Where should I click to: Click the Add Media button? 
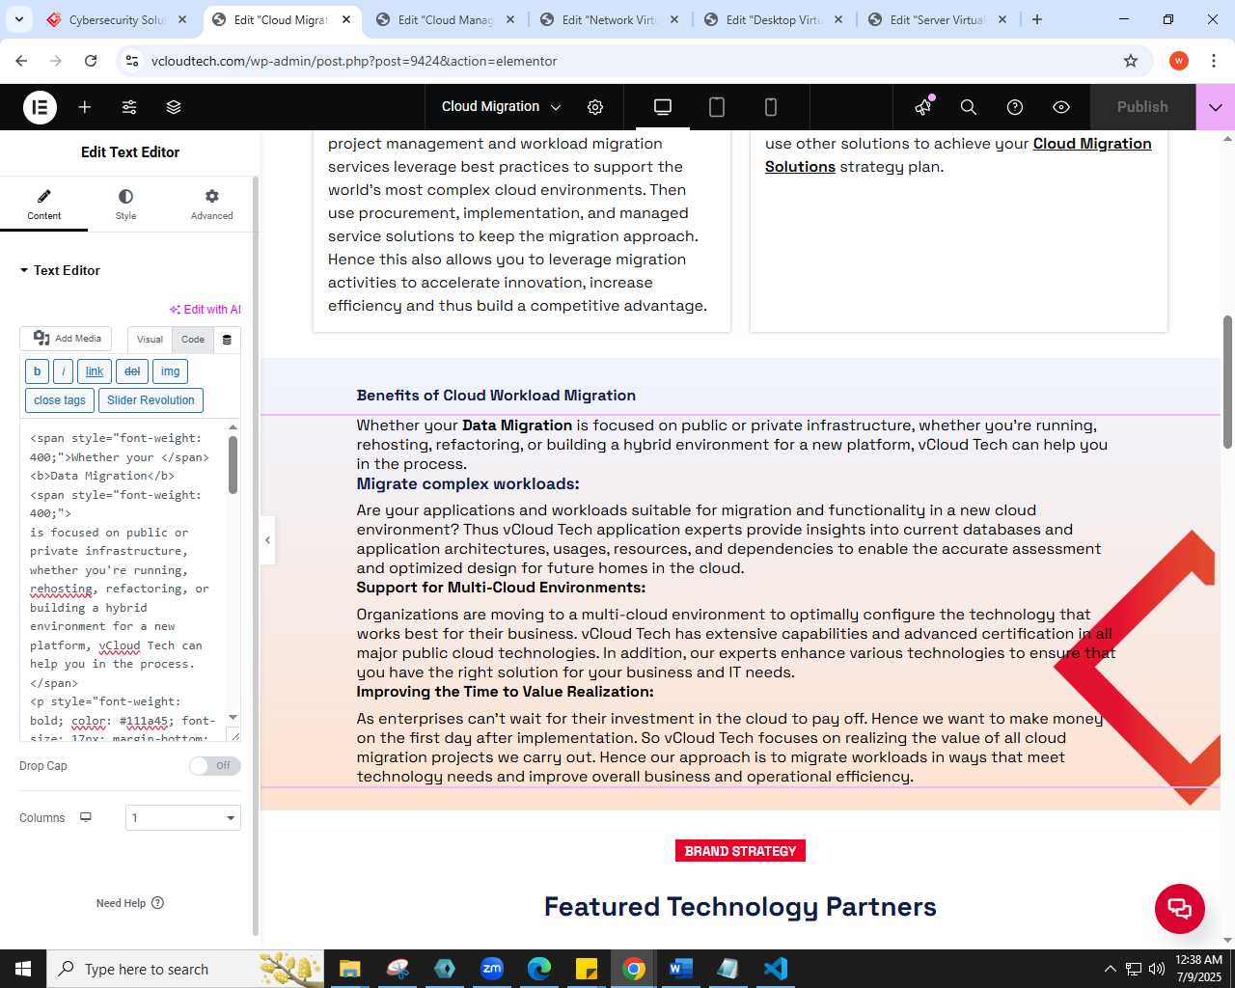(67, 339)
